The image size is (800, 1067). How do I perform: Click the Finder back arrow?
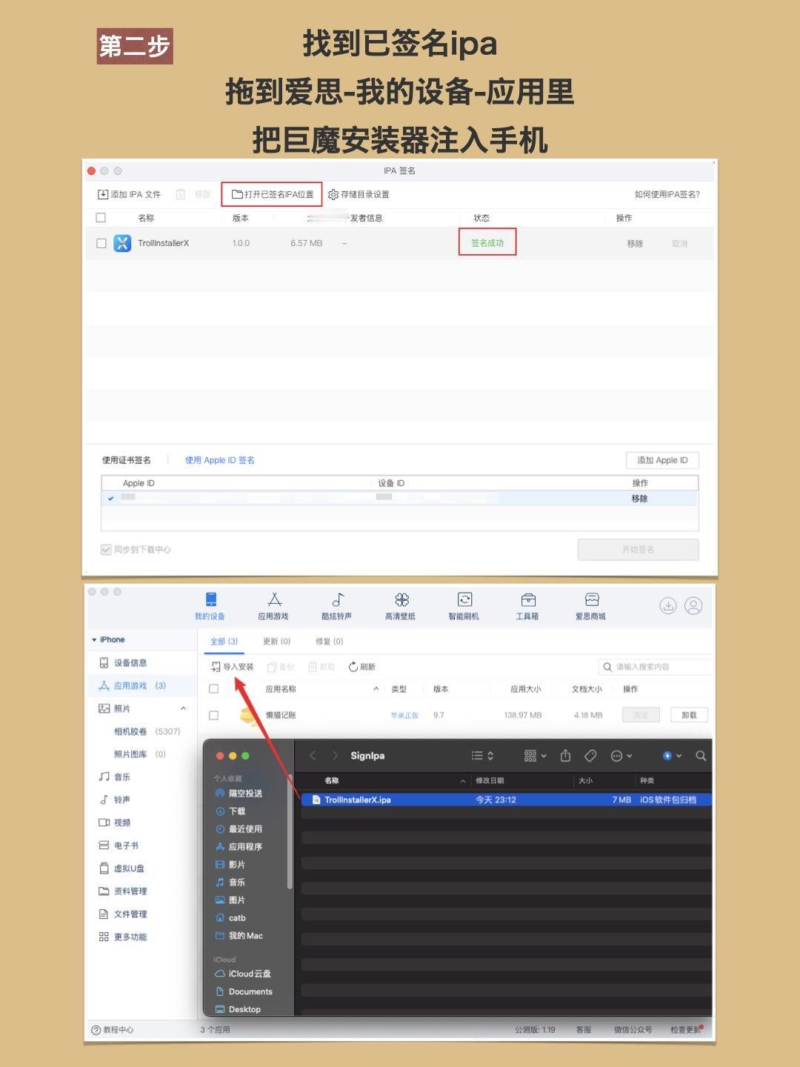(313, 756)
